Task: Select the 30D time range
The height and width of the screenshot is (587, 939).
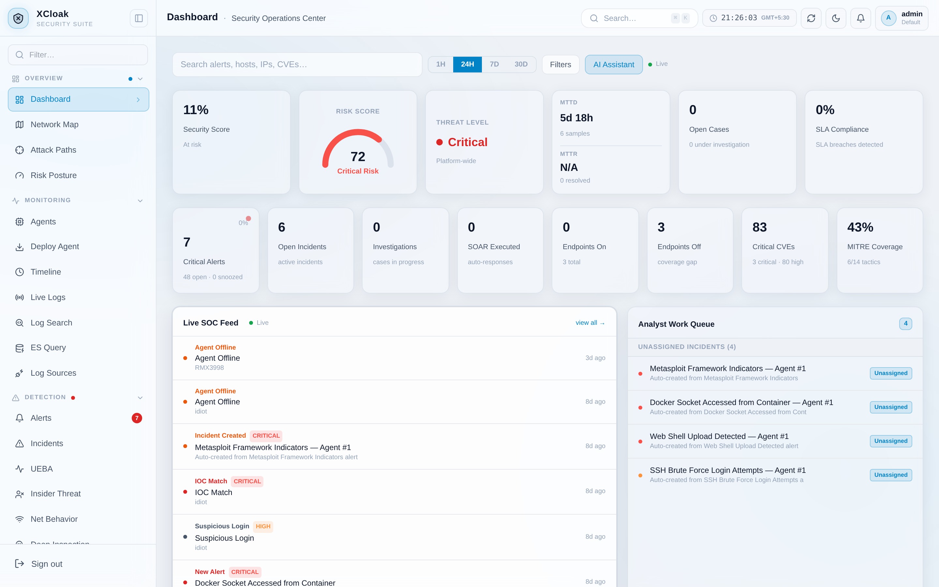Action: pos(521,65)
